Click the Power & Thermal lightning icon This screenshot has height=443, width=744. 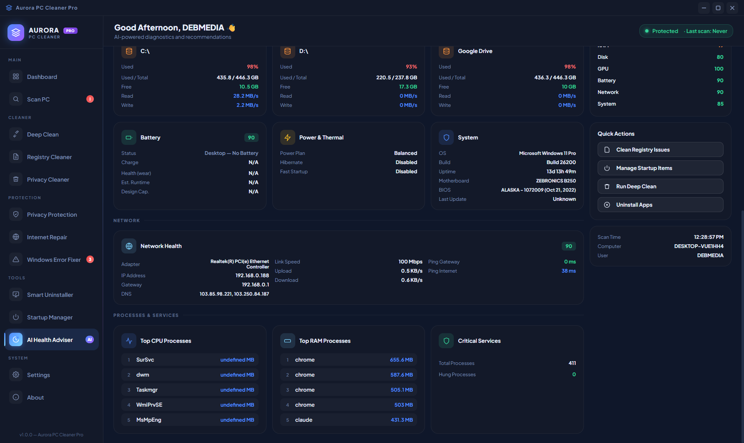point(287,137)
